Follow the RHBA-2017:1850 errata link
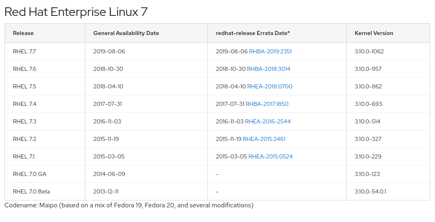 click(x=267, y=104)
